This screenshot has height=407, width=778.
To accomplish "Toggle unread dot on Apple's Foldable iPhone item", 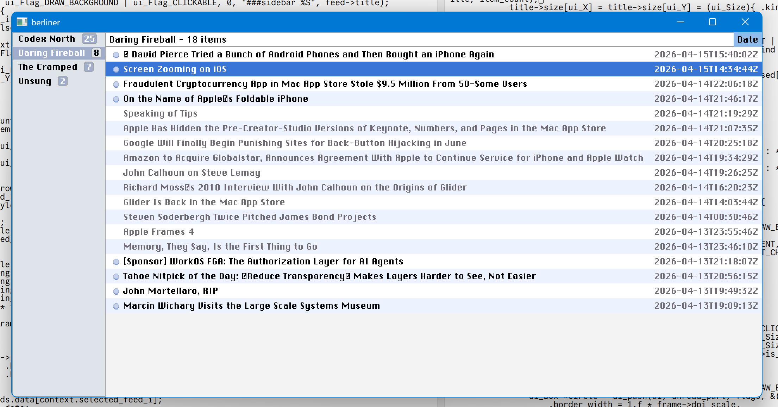I will (x=116, y=99).
